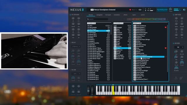Favorite the current preset with the heart
187x105 pixels.
coord(130,10)
